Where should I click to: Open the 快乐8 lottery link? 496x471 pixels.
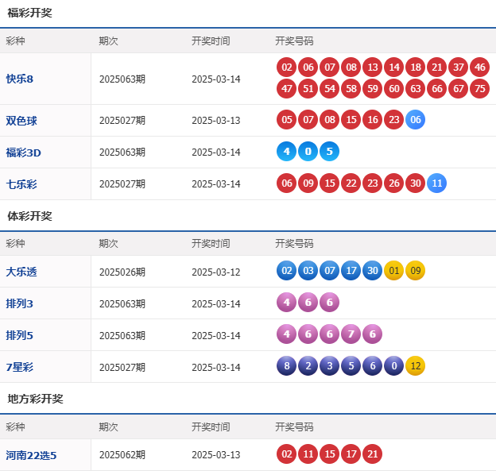[20, 79]
